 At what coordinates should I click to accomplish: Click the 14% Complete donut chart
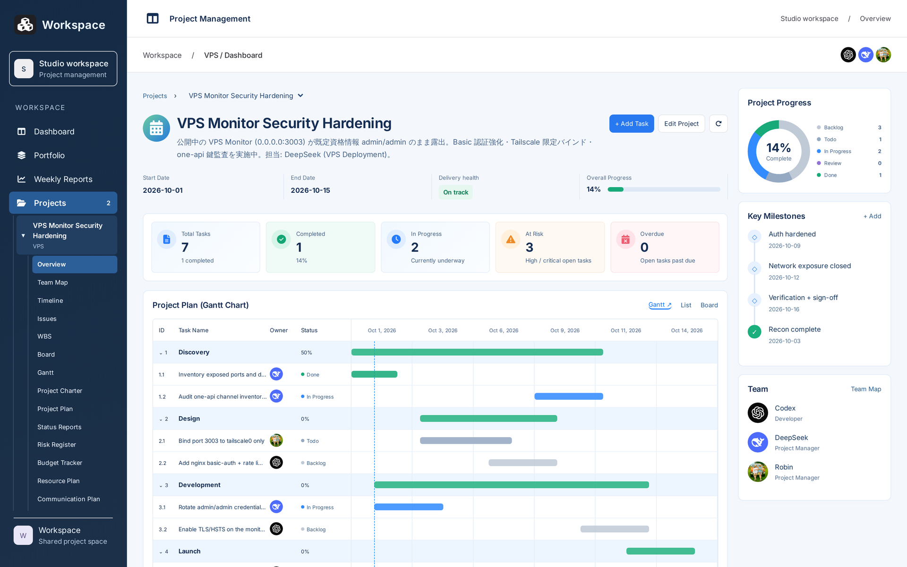779,151
